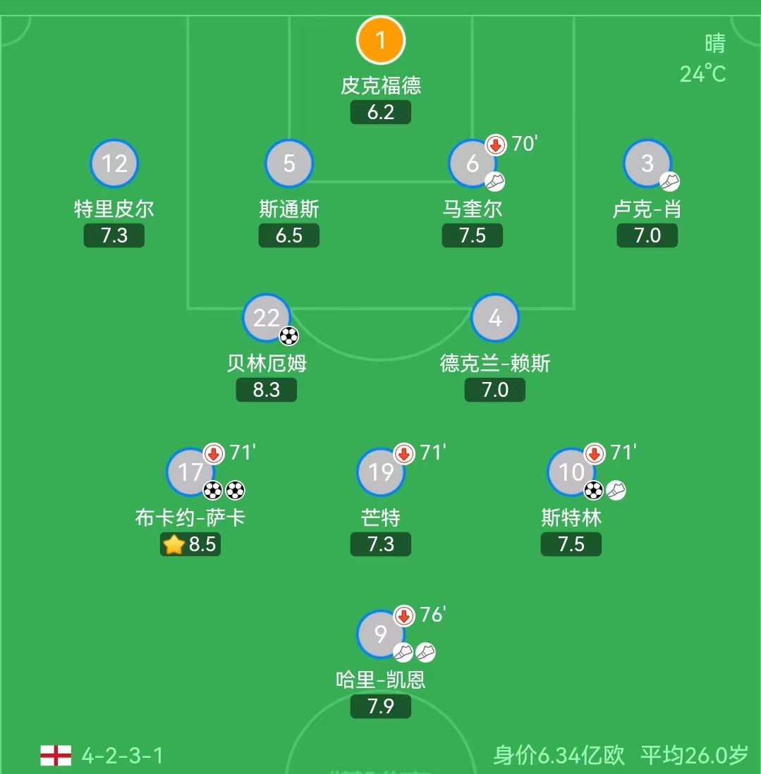The image size is (761, 774).
Task: Click the assist boot icon on 斯特林
Action: pos(616,490)
